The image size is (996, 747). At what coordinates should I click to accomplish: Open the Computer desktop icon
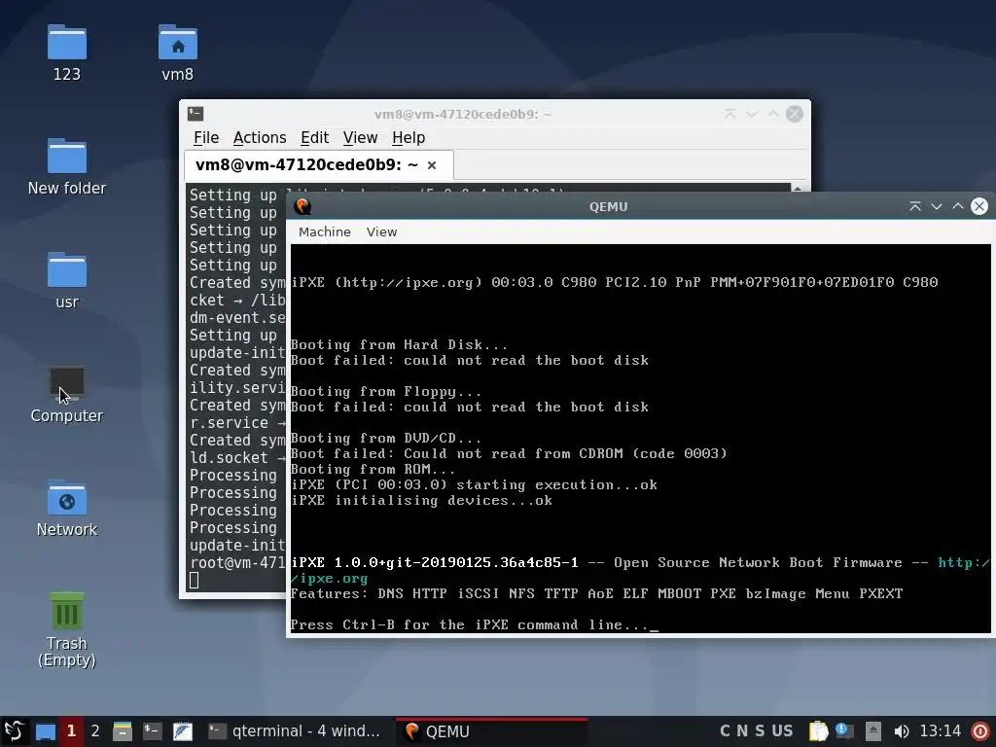pyautogui.click(x=67, y=395)
